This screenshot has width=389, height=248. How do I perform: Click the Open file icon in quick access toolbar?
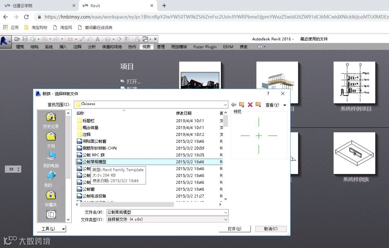point(17,39)
